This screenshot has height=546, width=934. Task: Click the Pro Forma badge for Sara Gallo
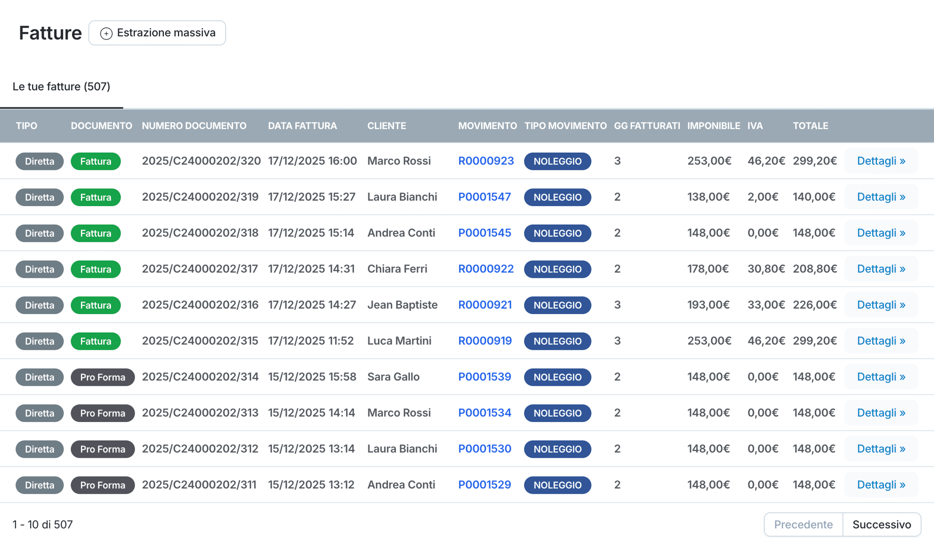102,377
